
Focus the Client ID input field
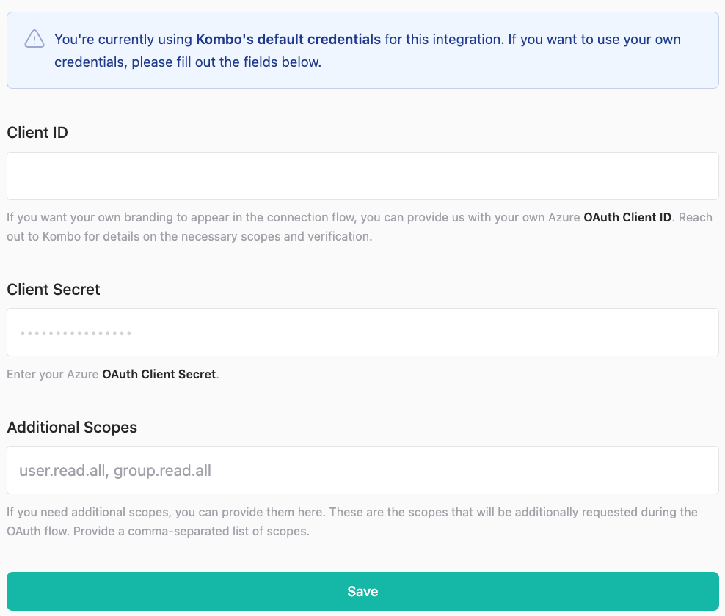tap(362, 176)
